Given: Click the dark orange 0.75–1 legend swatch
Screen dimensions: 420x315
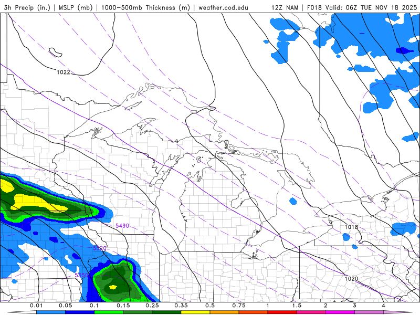Looking at the screenshot, I should coord(254,312).
